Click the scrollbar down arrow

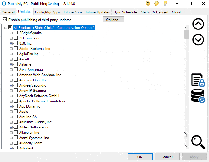point(186,146)
